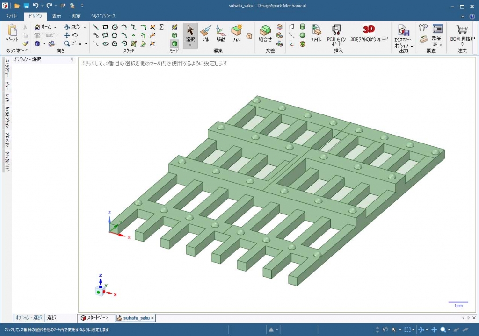The height and width of the screenshot is (336, 479).
Task: Close the suhafu_saku document tab
Action: click(152, 318)
